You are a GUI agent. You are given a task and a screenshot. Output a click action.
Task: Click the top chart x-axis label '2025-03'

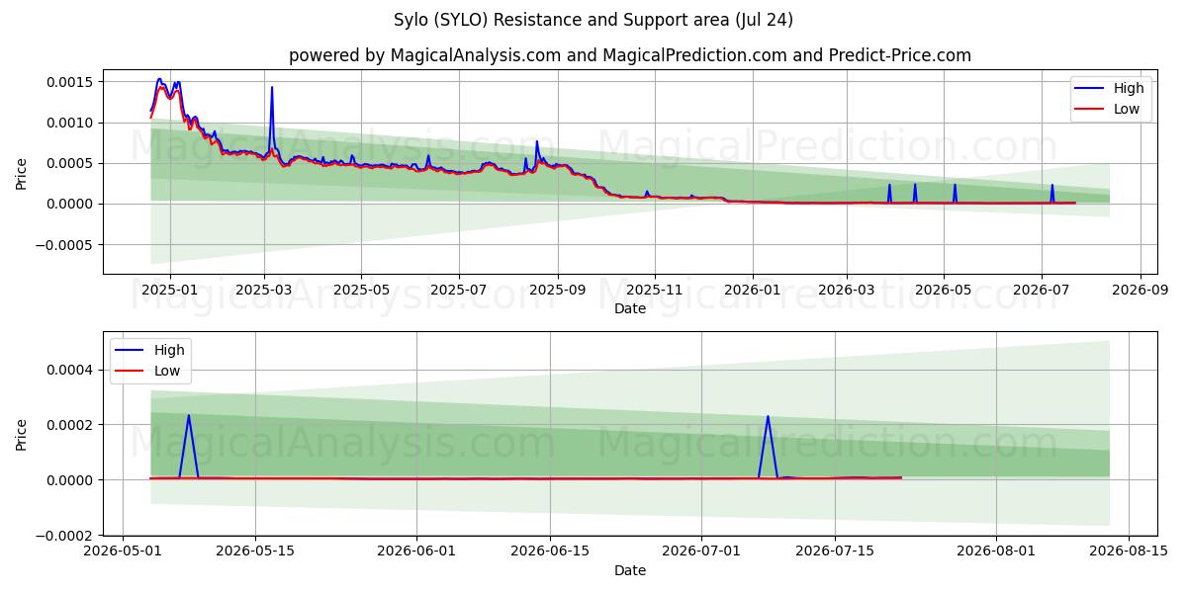tap(264, 291)
